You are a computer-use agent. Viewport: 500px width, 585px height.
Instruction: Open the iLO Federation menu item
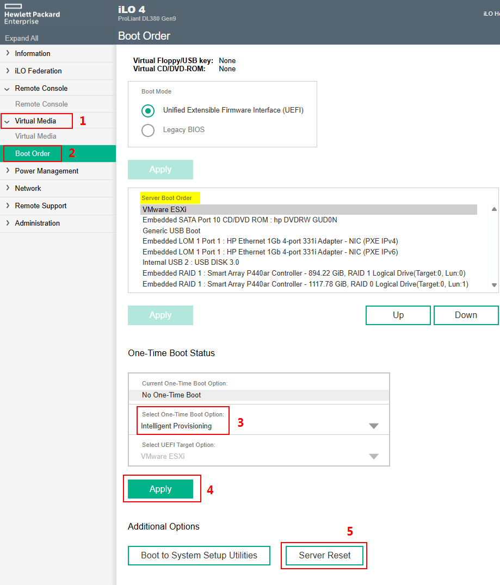[38, 71]
